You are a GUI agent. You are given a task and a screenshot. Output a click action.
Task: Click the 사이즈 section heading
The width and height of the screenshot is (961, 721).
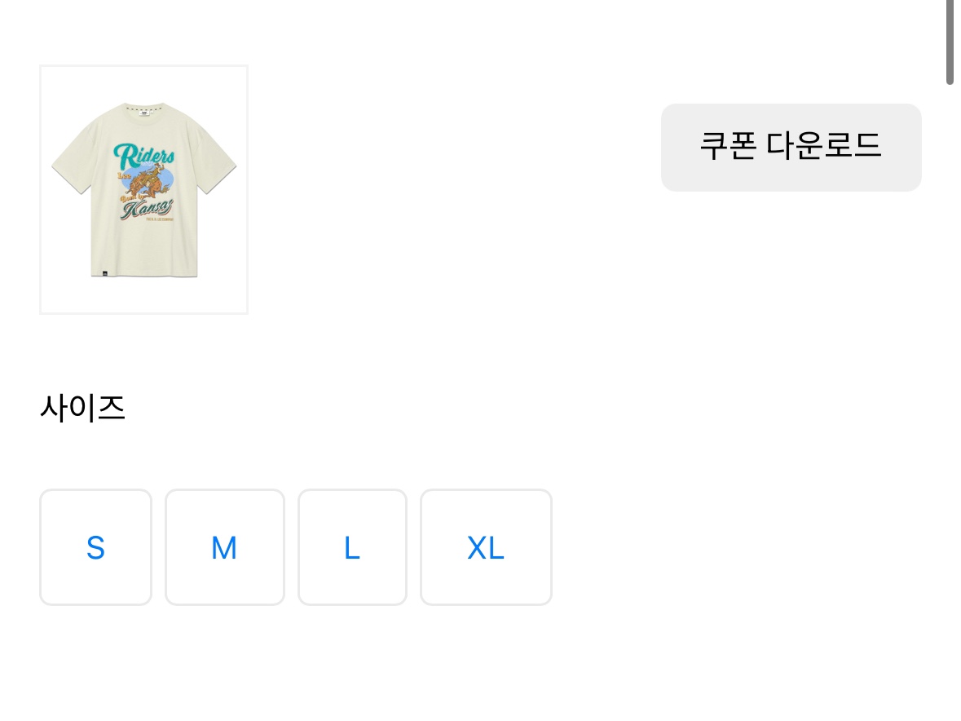(x=82, y=408)
